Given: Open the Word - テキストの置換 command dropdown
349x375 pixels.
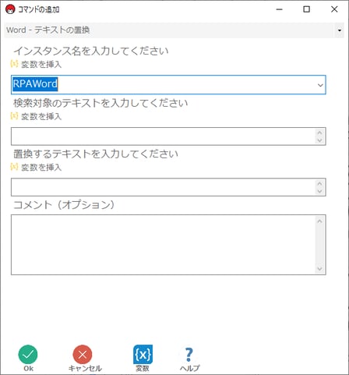Looking at the screenshot, I should tap(339, 30).
